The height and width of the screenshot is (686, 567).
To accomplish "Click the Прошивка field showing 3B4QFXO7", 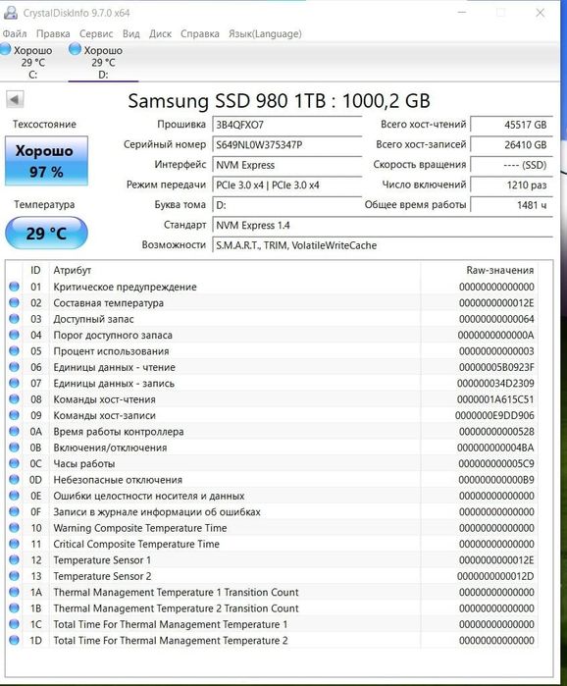I will [x=287, y=125].
